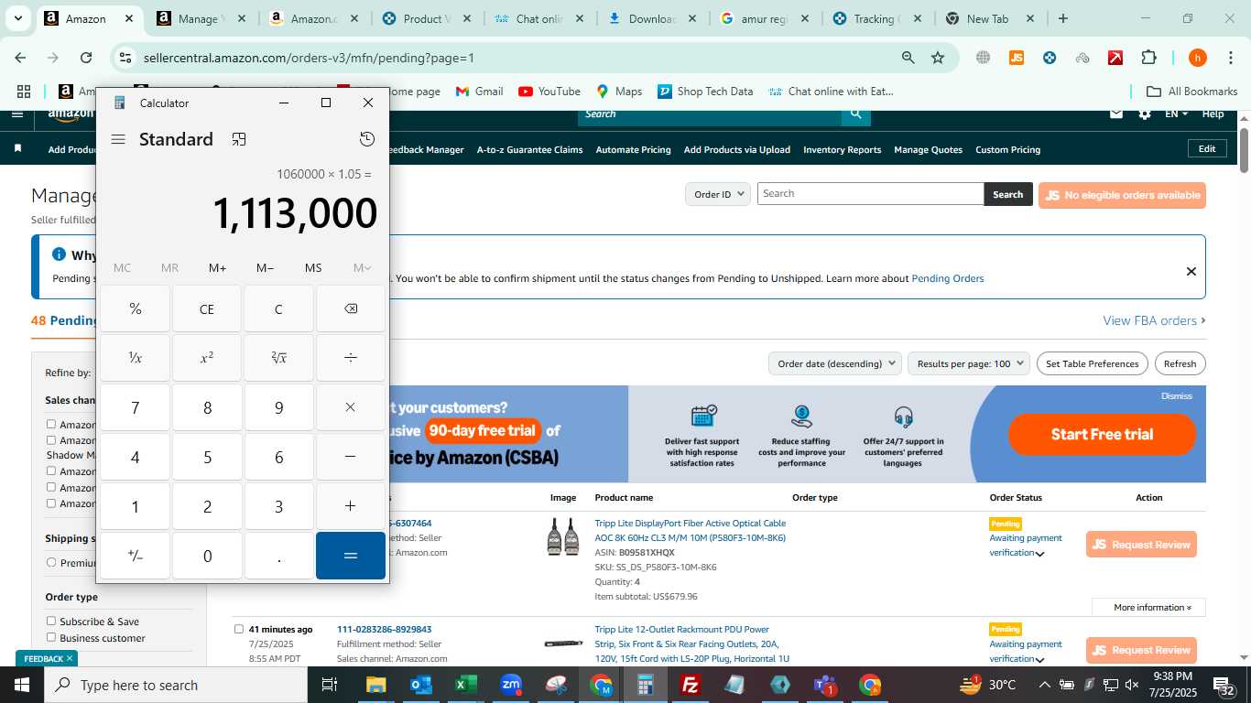
Task: Click the Seller Central search magnifier icon
Action: click(x=855, y=114)
